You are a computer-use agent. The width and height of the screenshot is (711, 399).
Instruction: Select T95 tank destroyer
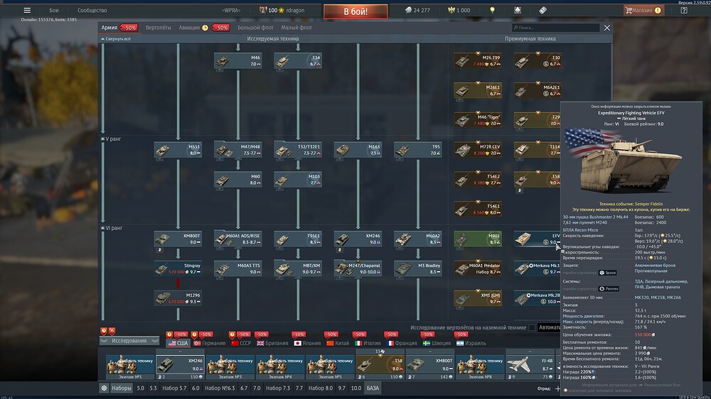point(417,150)
